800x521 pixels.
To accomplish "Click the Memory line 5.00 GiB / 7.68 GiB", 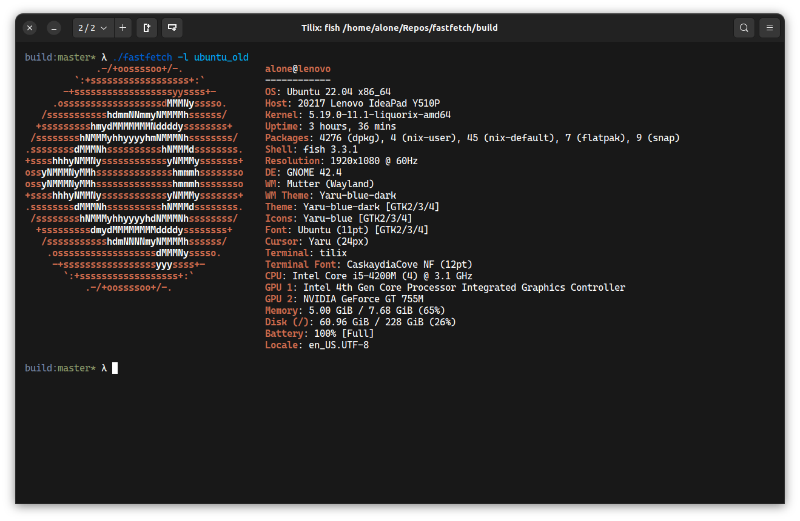I will (355, 311).
